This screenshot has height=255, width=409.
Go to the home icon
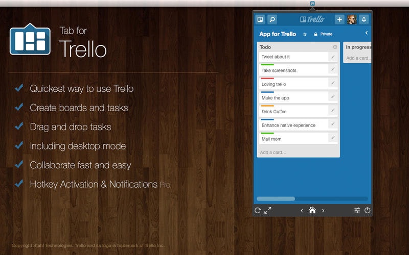pos(312,210)
